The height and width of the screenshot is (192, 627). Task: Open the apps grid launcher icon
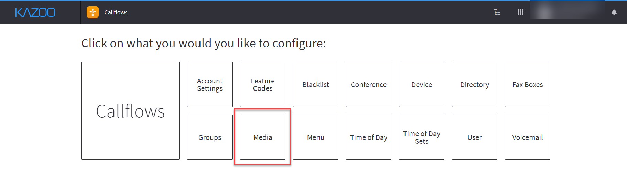(x=520, y=12)
